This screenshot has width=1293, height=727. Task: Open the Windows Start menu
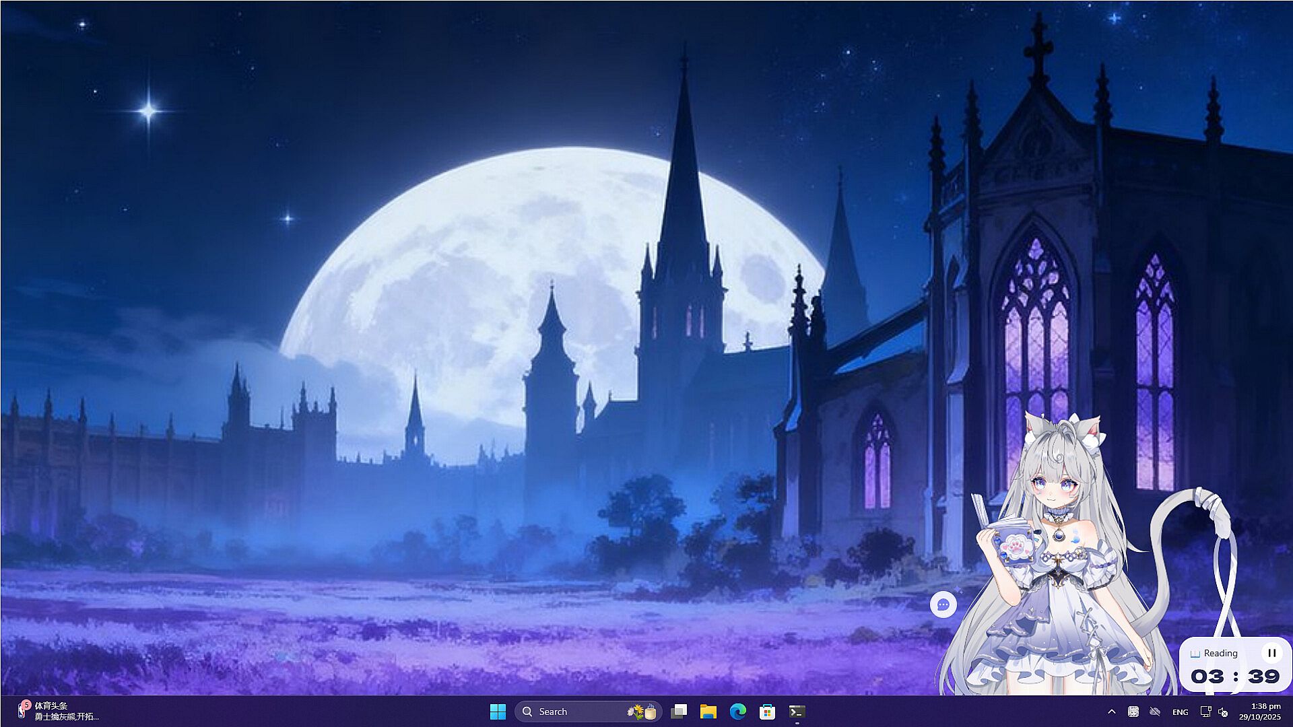498,712
